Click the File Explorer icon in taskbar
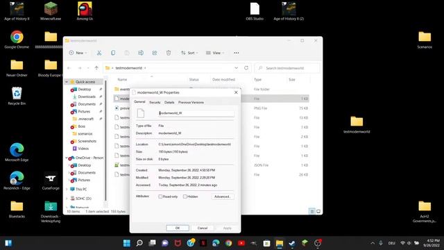444x250 pixels. pyautogui.click(x=280, y=243)
